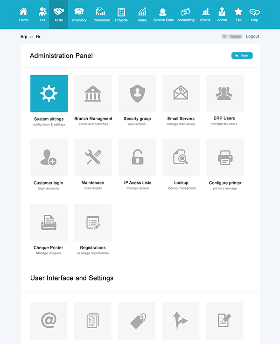The height and width of the screenshot is (344, 280).
Task: Open Registrations icon tile
Action: tap(93, 223)
